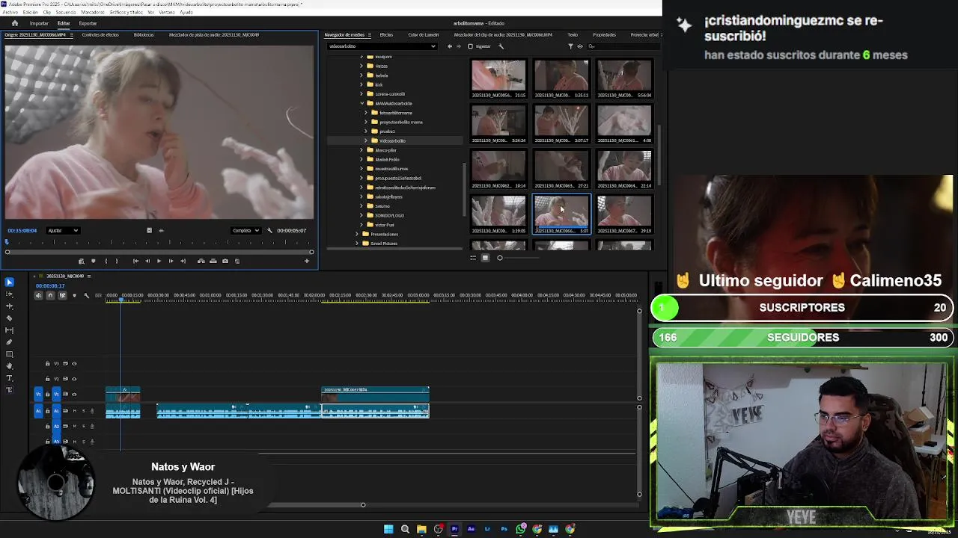The height and width of the screenshot is (538, 958).
Task: Toggle V2 track output eye
Action: point(74,379)
